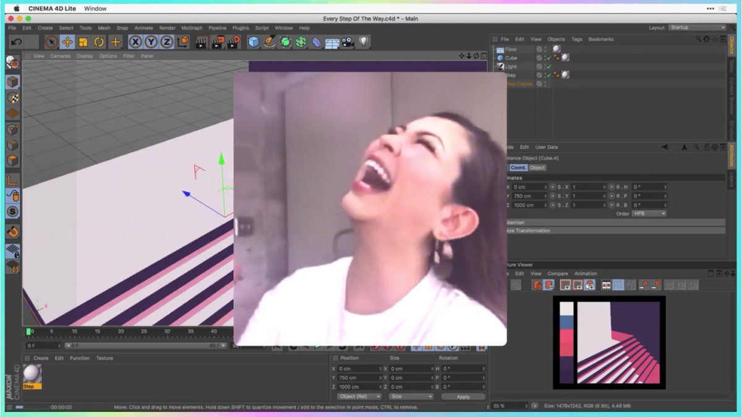Screen dimensions: 742x417
Task: Toggle the X axis lock
Action: (x=135, y=42)
